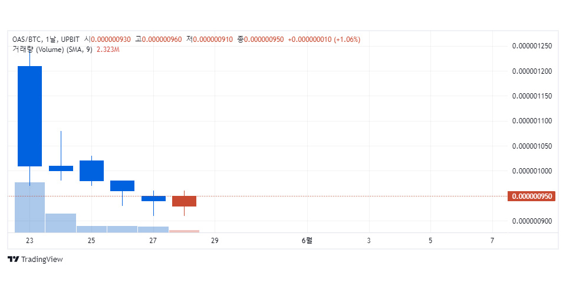Viewport: 566px width, 295px height.
Task: Select the blue candle above date 25
Action: point(91,171)
